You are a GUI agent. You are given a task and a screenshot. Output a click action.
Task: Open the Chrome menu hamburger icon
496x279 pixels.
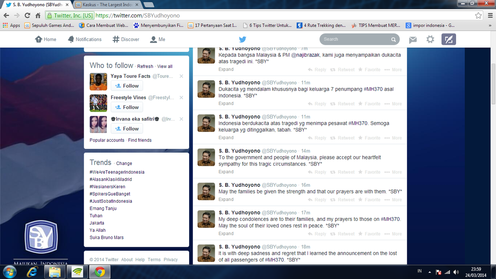point(489,15)
